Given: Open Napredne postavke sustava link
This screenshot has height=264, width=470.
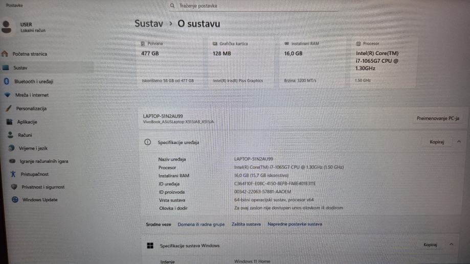Looking at the screenshot, I should (x=295, y=224).
